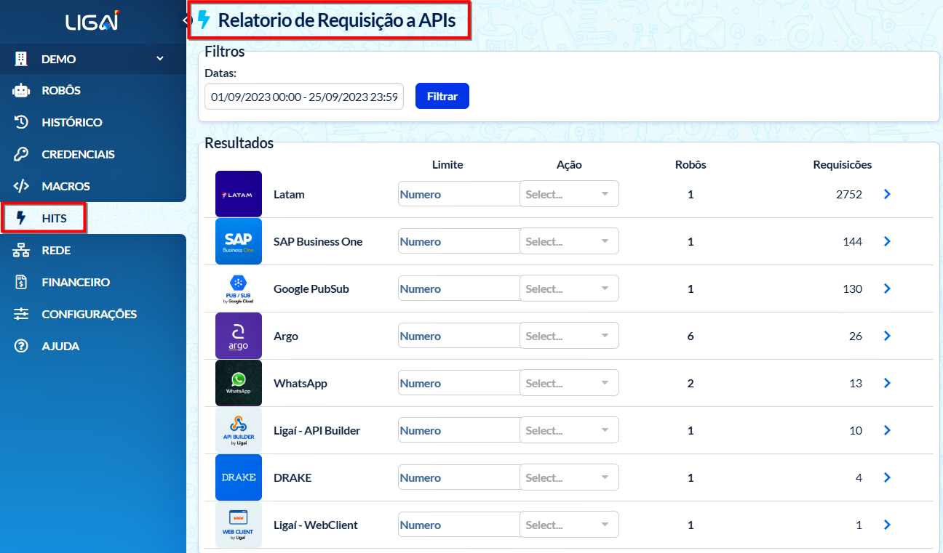Click the Limite Numero field for DRAKE
The height and width of the screenshot is (553, 943).
coord(460,477)
